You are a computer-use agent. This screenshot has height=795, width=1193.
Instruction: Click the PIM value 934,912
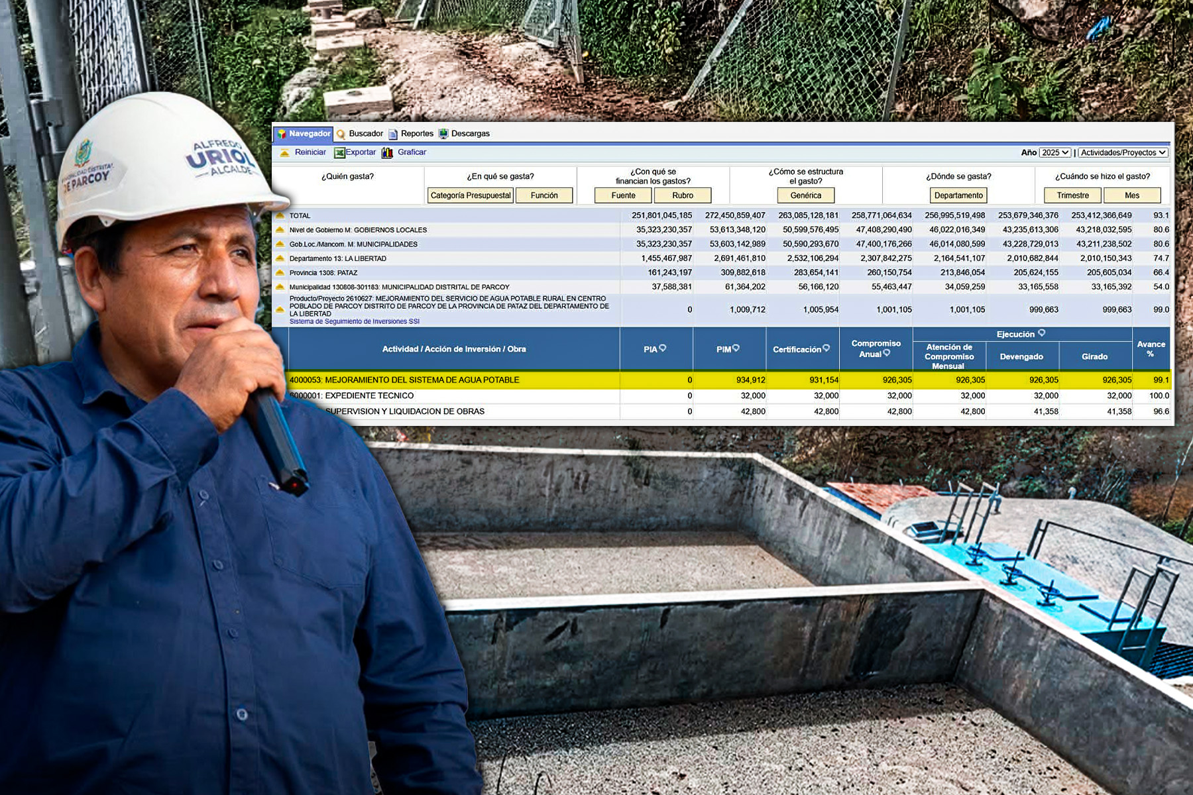pyautogui.click(x=751, y=380)
